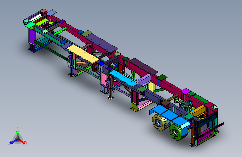Select the large purple deck plate
This screenshot has width=242, height=157.
(102, 43)
